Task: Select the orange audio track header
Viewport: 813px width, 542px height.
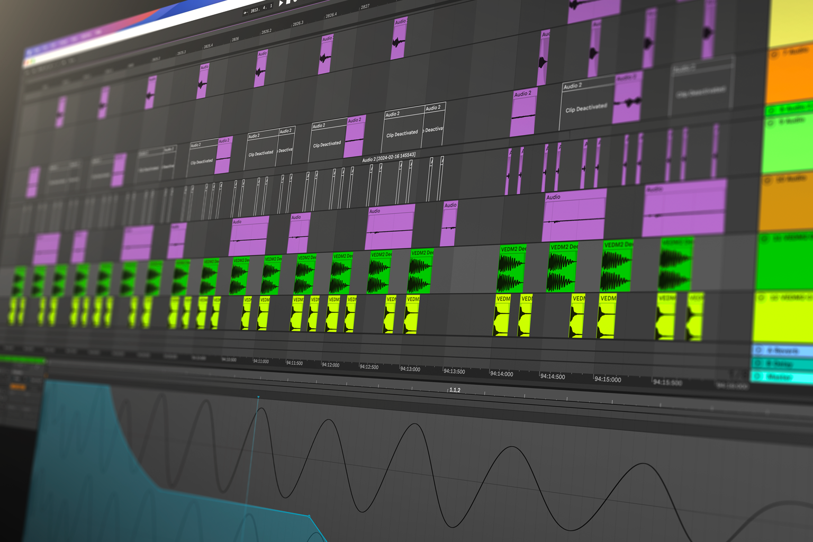Action: 789,75
